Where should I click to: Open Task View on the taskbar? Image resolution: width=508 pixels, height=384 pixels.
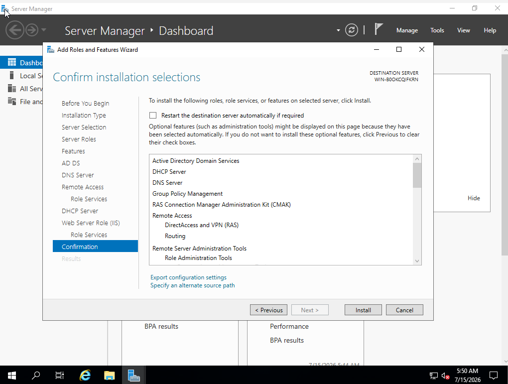point(60,375)
